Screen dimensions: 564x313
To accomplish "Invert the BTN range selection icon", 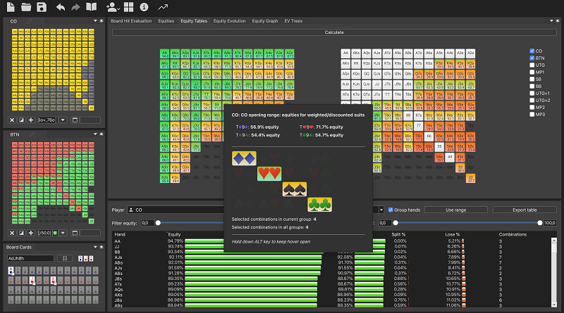I will click(x=21, y=233).
